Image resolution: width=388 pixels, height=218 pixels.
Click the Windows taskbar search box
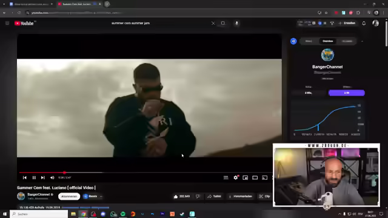[39, 214]
